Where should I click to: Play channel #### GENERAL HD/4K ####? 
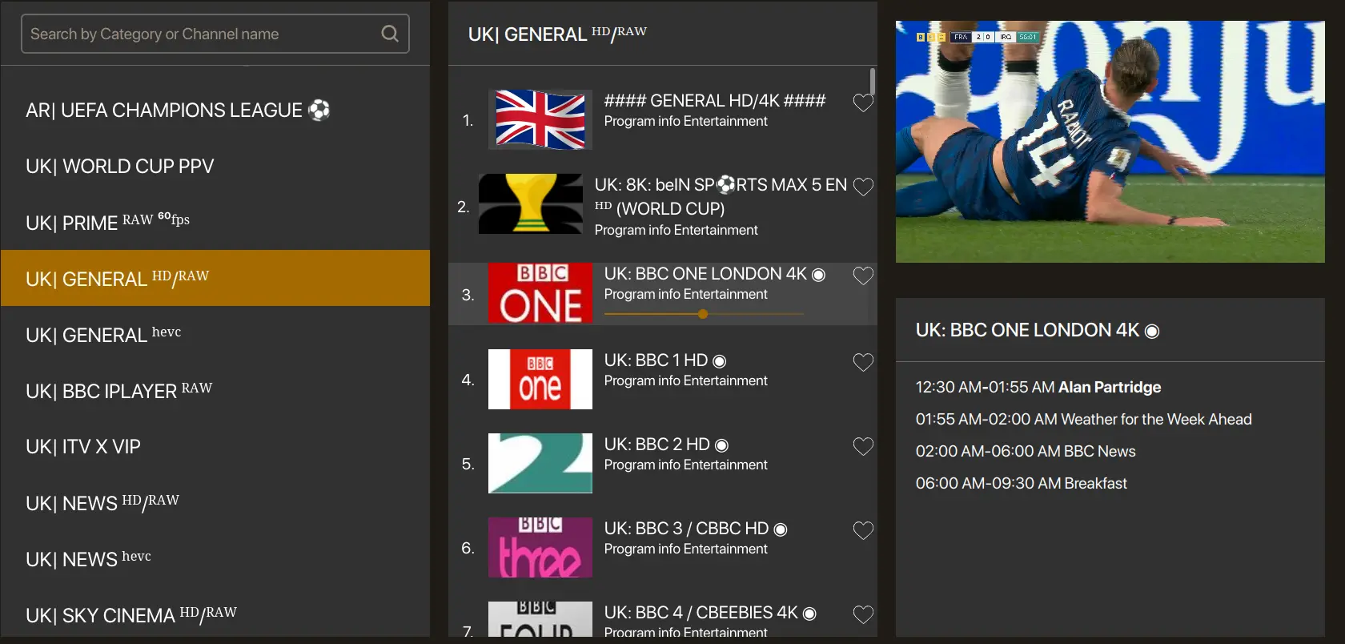[663, 119]
